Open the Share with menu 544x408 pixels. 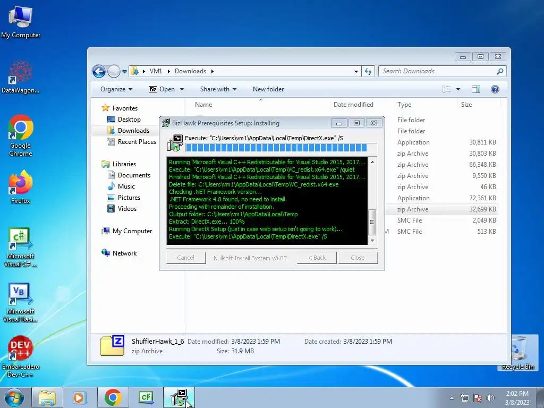(218, 89)
